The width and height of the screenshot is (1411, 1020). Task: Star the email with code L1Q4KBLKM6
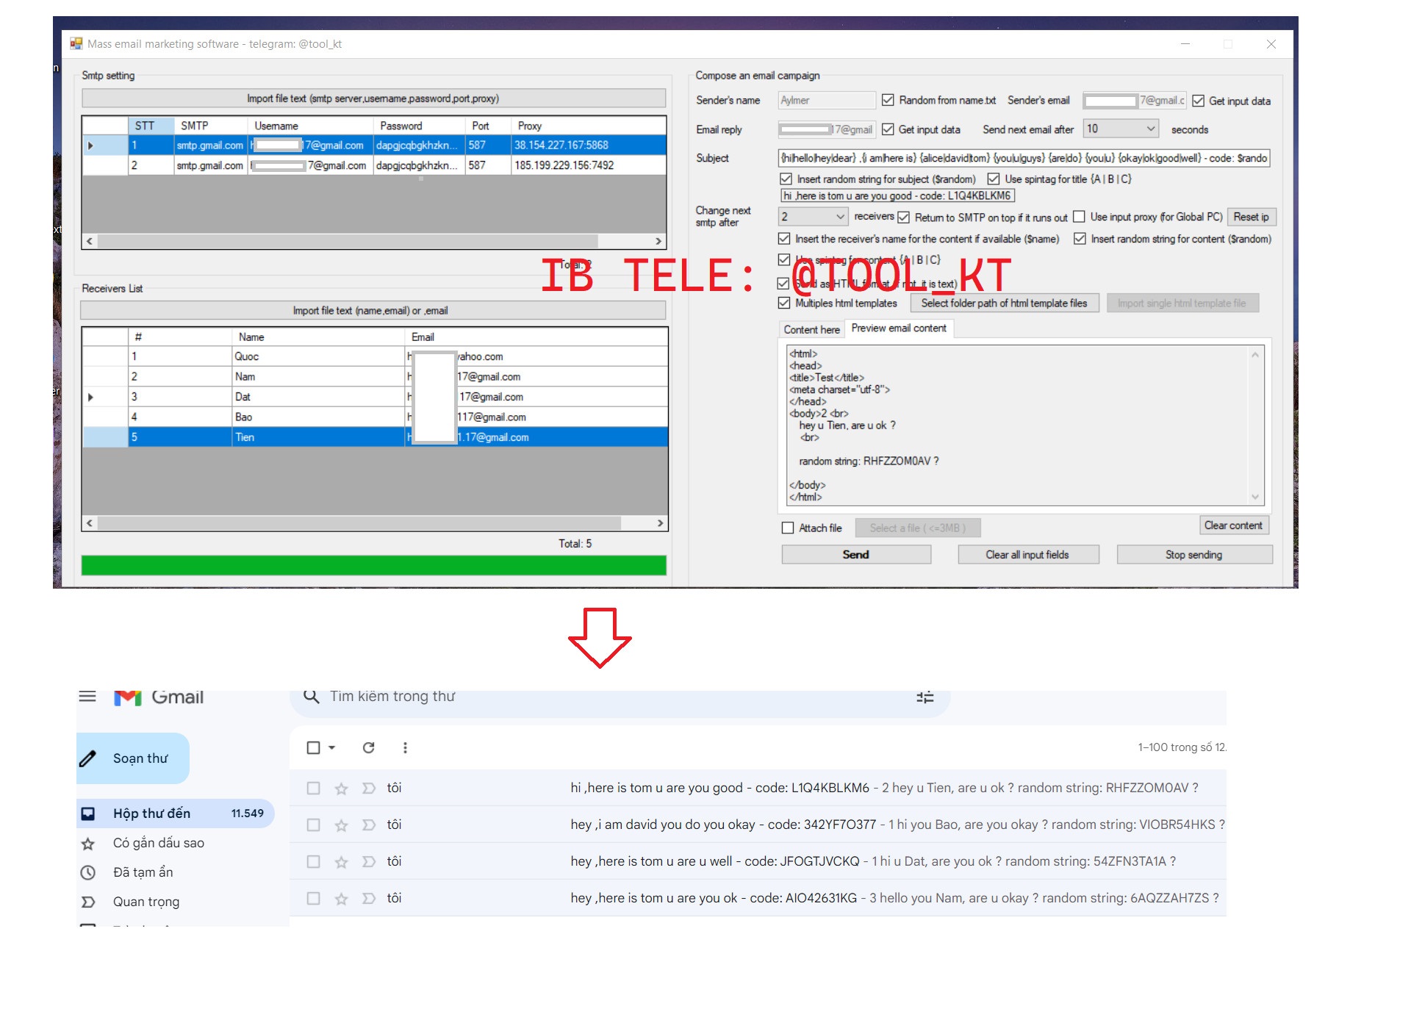[x=341, y=789]
